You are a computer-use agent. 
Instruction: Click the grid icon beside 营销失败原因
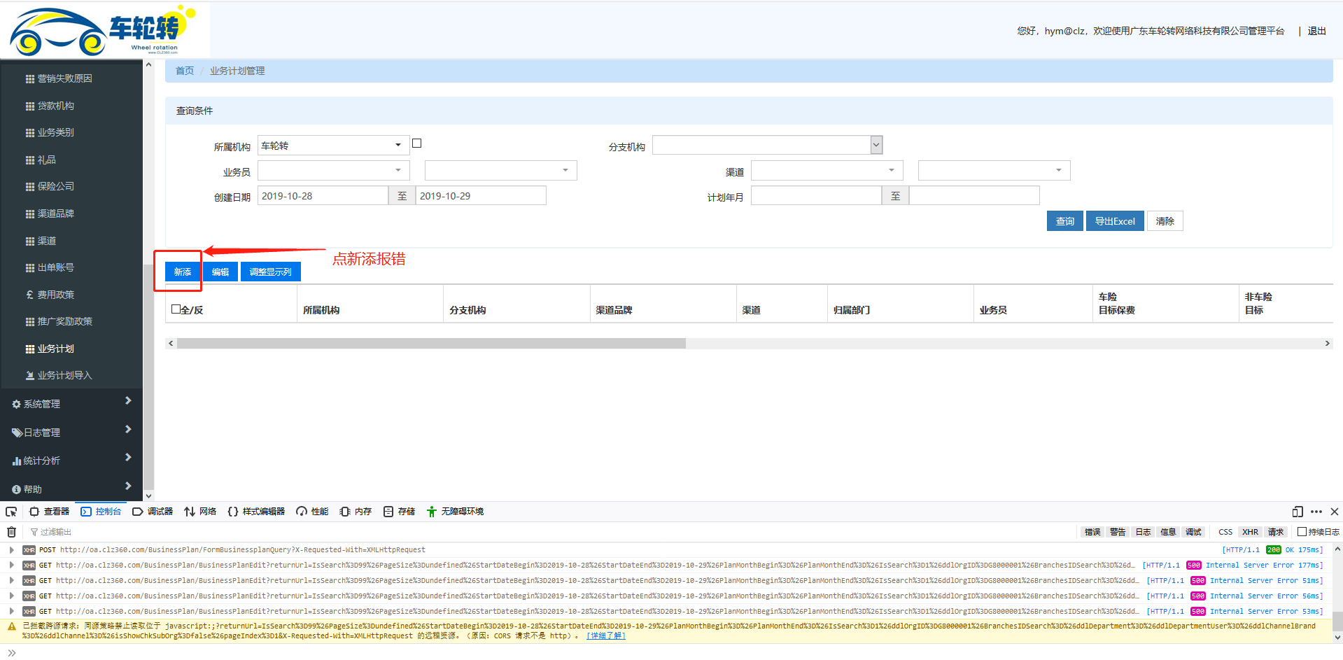tap(30, 79)
